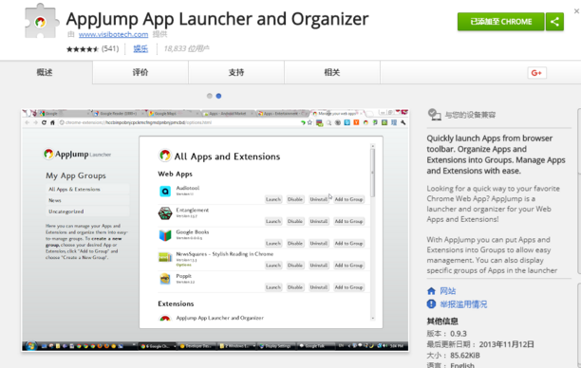
Task: Click the AppJump options page screenshot preview
Action: [x=216, y=230]
